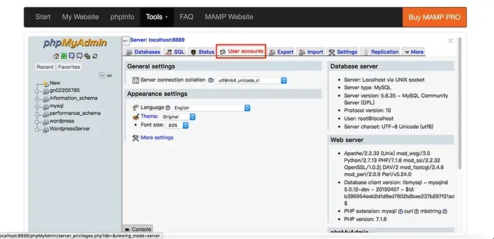Click the help icon after mysqli
The width and height of the screenshot is (494, 239).
point(400,211)
